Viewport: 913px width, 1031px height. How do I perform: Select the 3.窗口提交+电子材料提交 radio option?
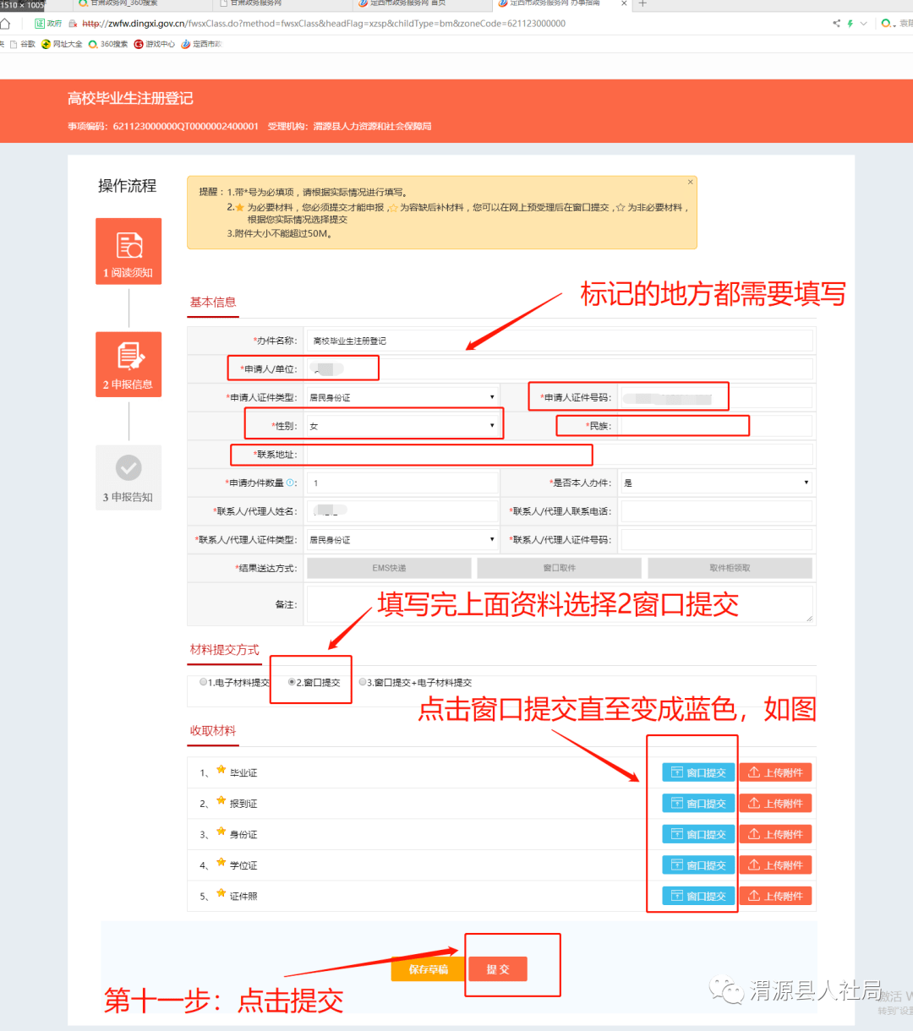363,682
